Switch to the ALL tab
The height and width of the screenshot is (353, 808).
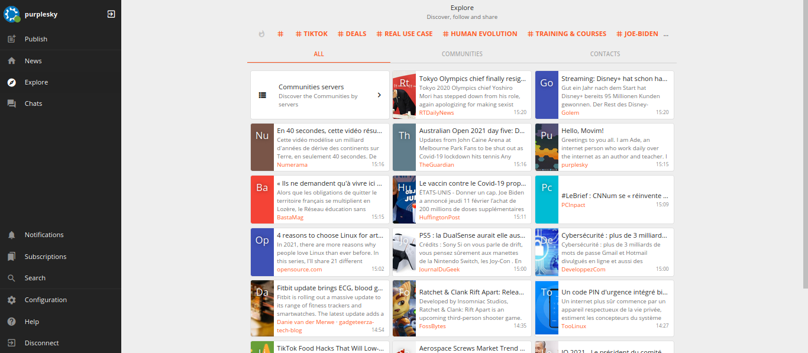[319, 54]
